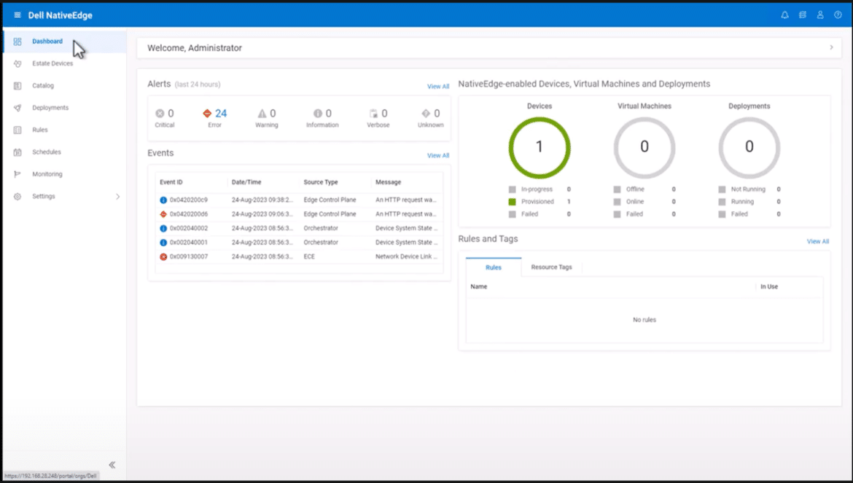Image resolution: width=853 pixels, height=483 pixels.
Task: Open the hamburger menu beside Dell NativeEdge
Action: point(17,15)
